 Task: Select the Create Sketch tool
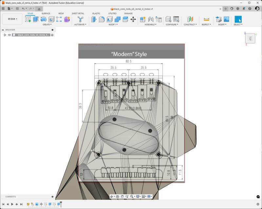pyautogui.click(x=28, y=19)
